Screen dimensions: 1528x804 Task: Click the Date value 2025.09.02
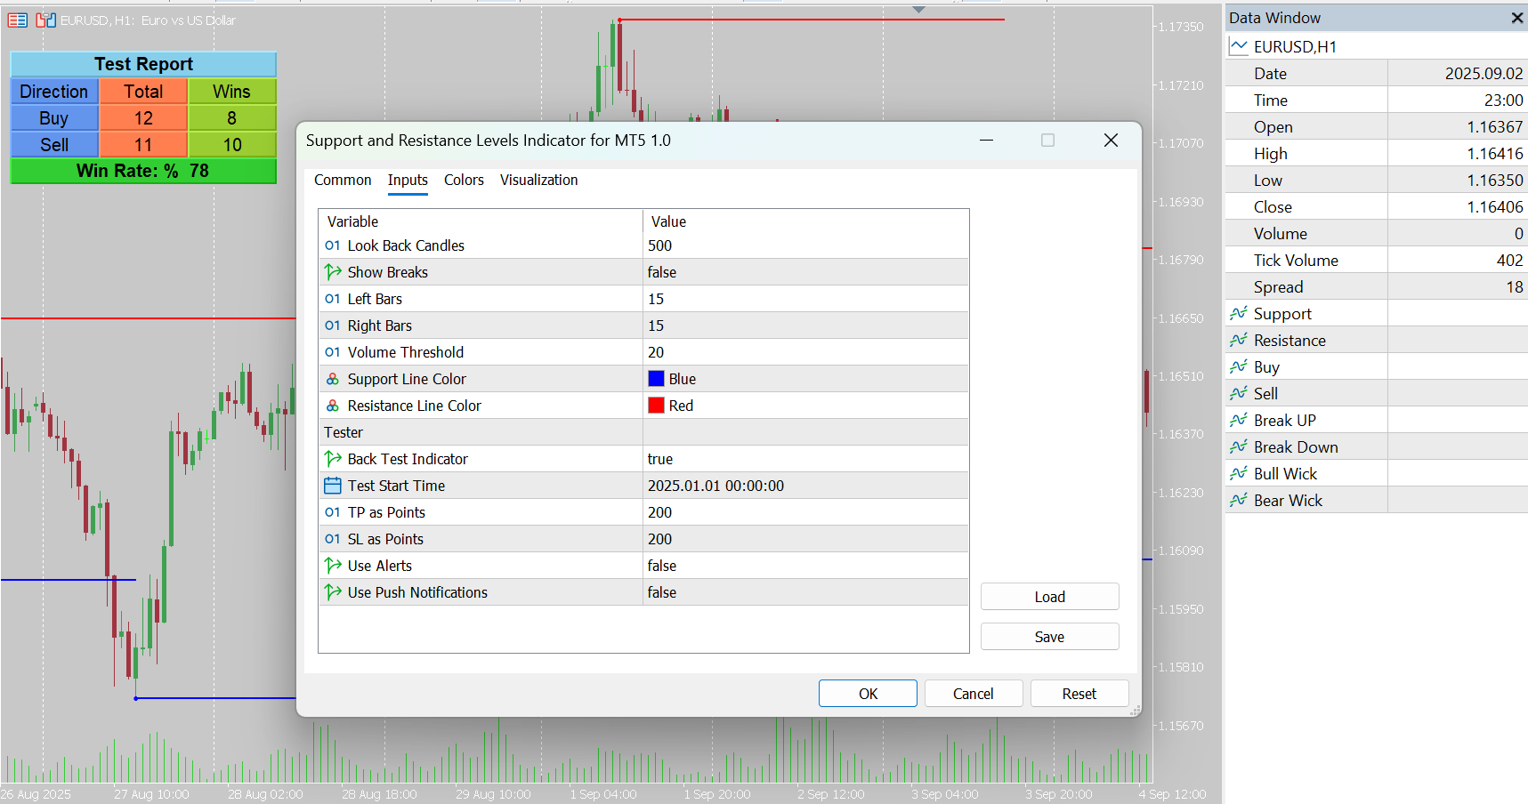tap(1484, 73)
